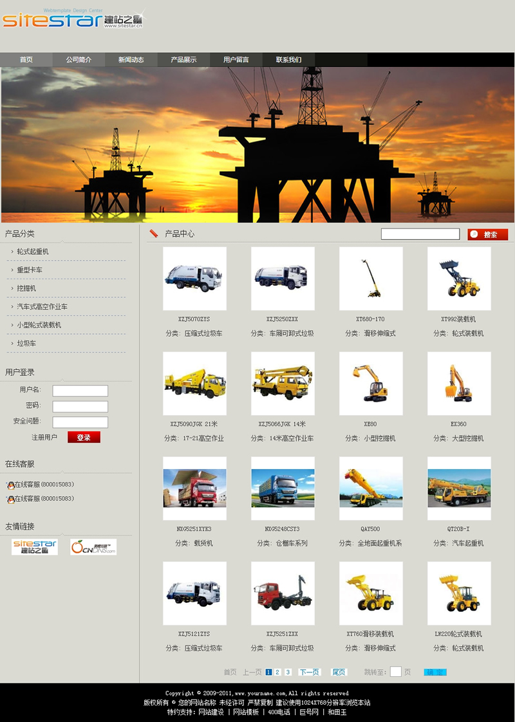The height and width of the screenshot is (722, 515).
Task: Click the 下一页 next page link
Action: pos(310,672)
